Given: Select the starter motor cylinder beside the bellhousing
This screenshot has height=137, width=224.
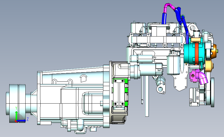Looking at the screenshot, I should (x=150, y=69).
